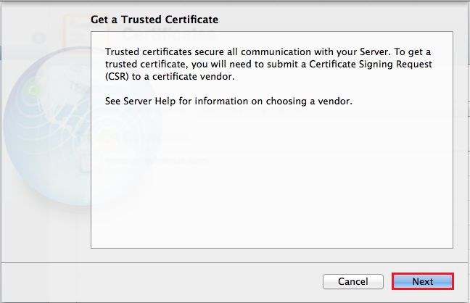Image resolution: width=470 pixels, height=303 pixels.
Task: Click the empty white area of the text panel
Action: point(272,181)
